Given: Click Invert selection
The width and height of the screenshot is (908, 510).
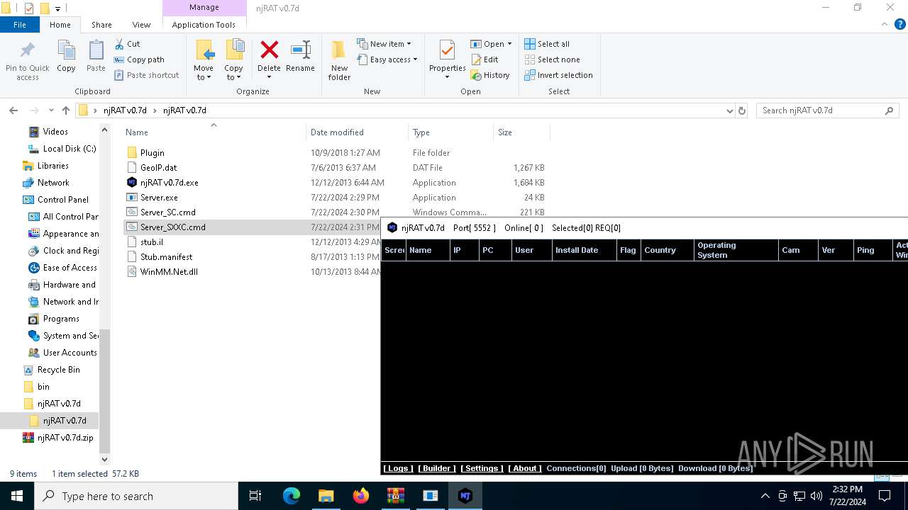Looking at the screenshot, I should pos(558,75).
